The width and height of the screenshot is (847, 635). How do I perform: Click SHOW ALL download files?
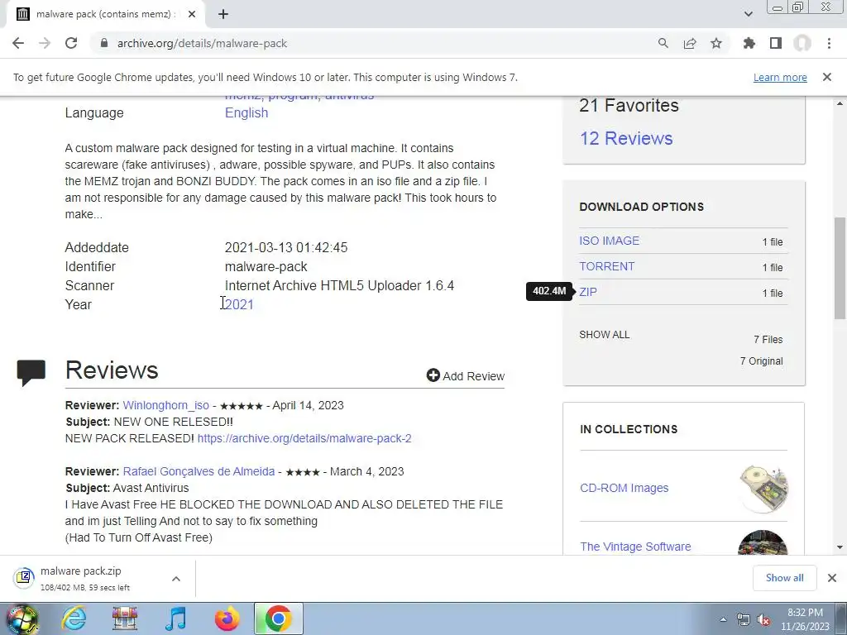click(604, 335)
